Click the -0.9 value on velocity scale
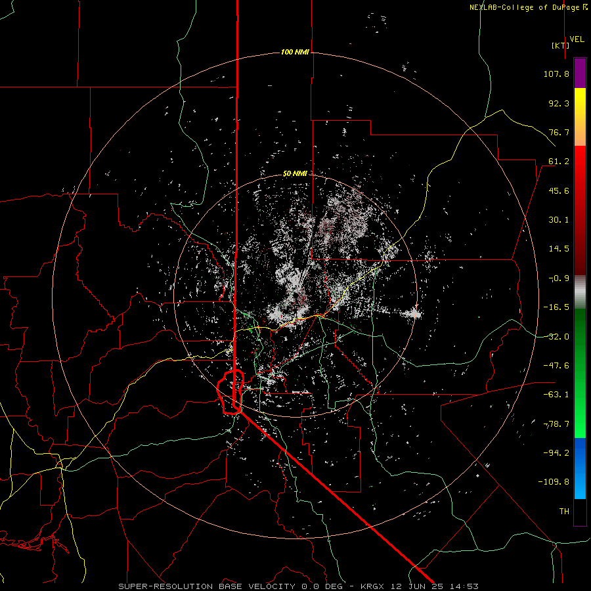 click(x=559, y=278)
